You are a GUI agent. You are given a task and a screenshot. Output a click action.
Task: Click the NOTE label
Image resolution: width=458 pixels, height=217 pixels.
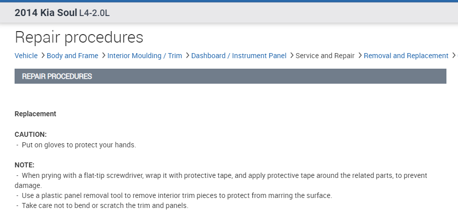[x=25, y=165]
